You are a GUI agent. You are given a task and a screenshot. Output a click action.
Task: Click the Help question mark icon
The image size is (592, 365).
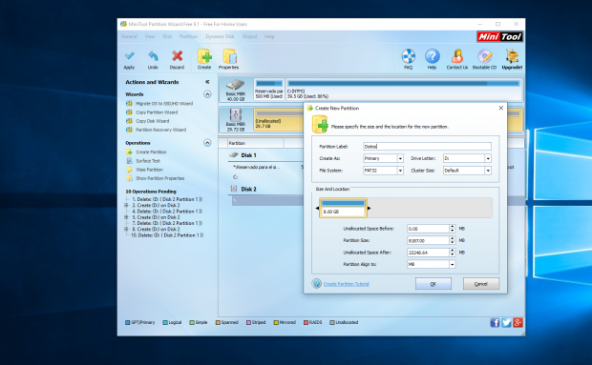(432, 56)
